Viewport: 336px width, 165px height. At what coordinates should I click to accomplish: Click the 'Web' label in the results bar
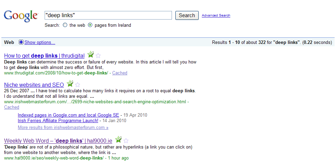tap(9, 42)
